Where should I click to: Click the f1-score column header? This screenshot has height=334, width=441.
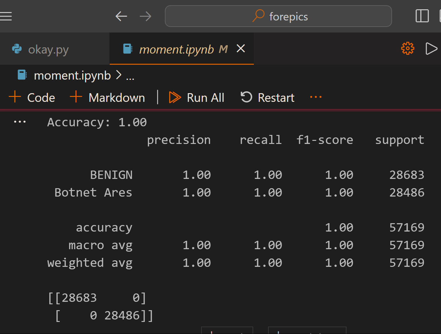pyautogui.click(x=325, y=140)
